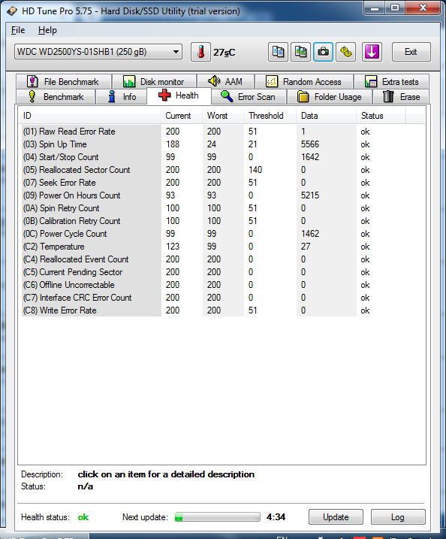Minimize the HD Tune Pro window

click(375, 8)
